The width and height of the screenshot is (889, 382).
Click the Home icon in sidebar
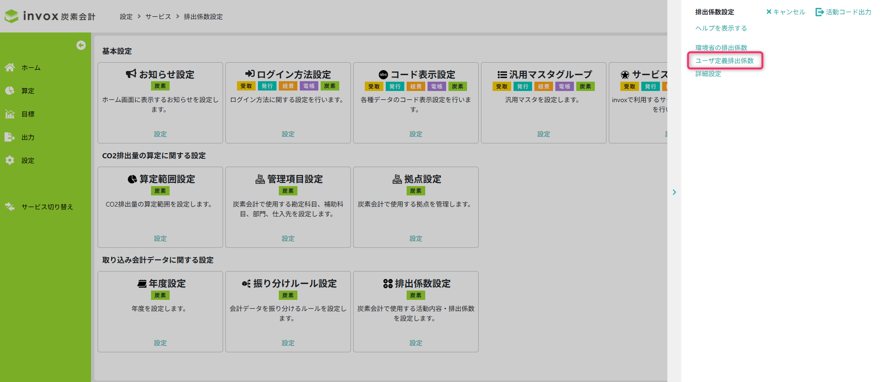(10, 68)
